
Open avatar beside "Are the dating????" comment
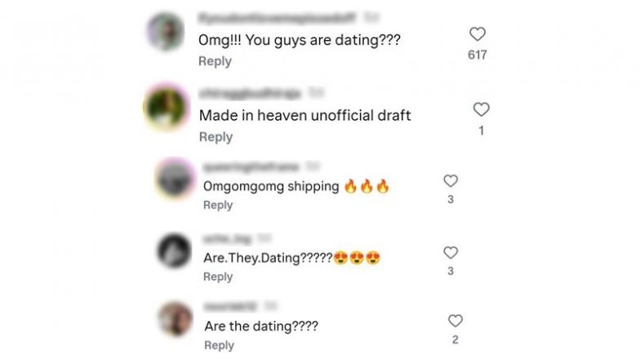click(175, 319)
